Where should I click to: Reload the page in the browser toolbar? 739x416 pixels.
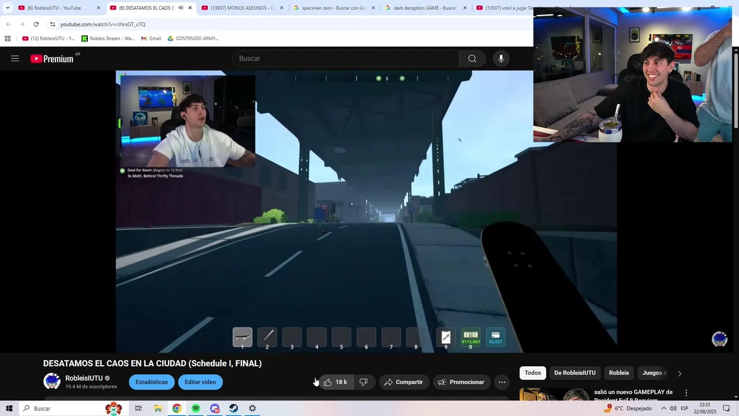click(36, 24)
